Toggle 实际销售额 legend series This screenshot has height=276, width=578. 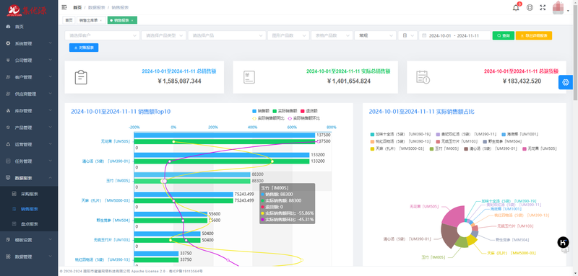coord(285,111)
